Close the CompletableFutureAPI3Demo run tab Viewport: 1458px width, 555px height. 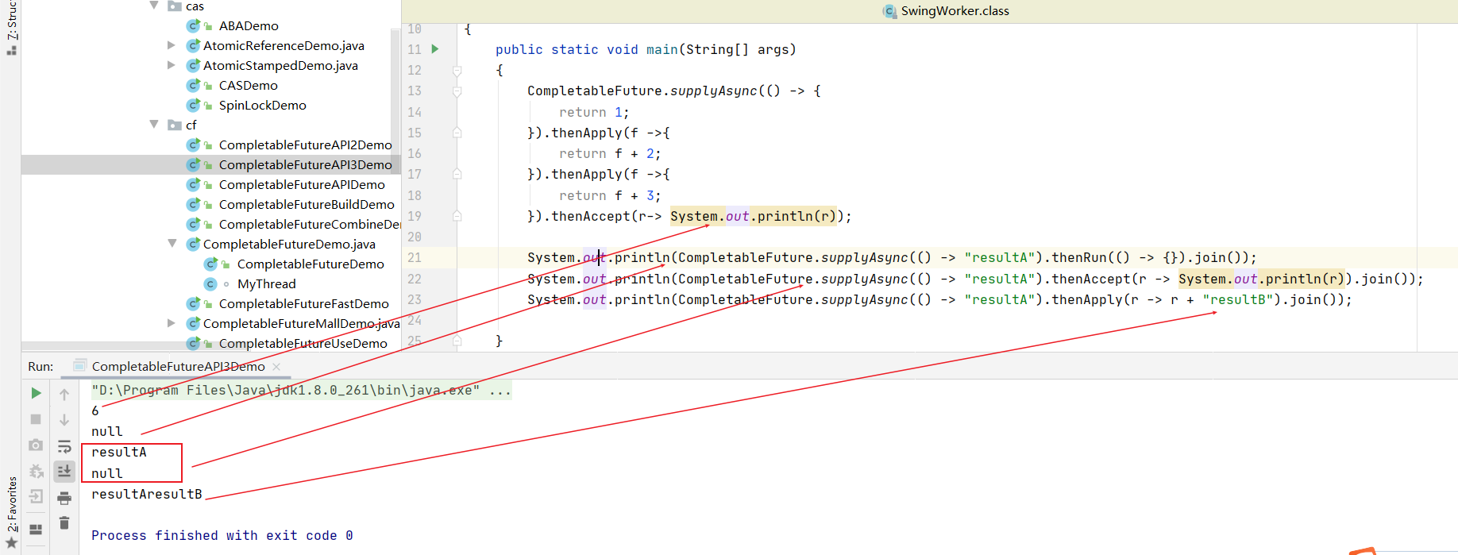(x=276, y=366)
